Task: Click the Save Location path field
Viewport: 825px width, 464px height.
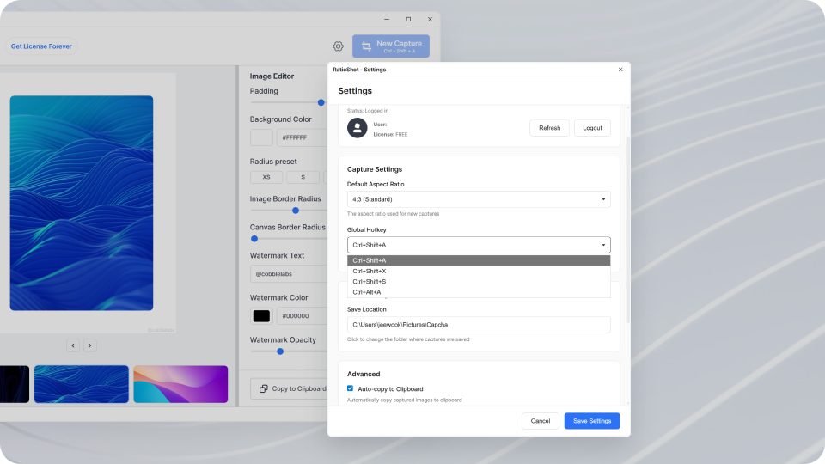Action: click(479, 325)
